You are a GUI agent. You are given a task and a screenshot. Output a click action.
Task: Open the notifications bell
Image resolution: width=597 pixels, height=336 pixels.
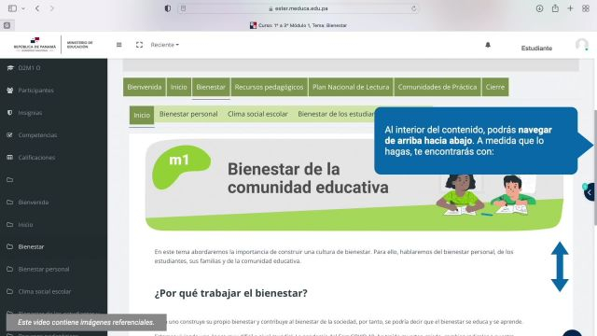[488, 45]
